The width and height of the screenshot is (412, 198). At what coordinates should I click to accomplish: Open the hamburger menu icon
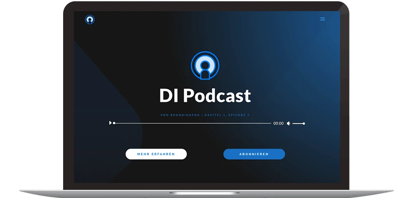click(322, 19)
